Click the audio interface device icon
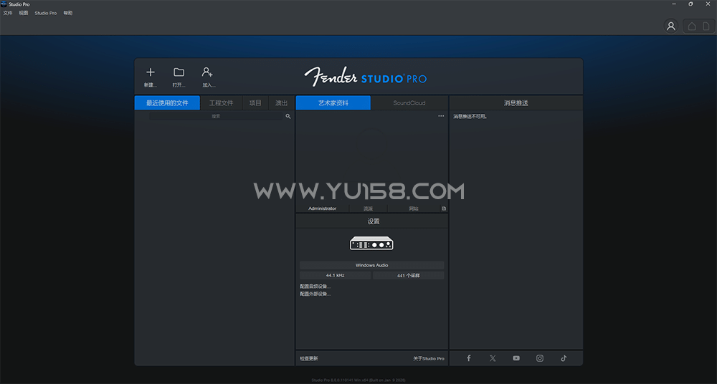The image size is (717, 384). (x=371, y=243)
